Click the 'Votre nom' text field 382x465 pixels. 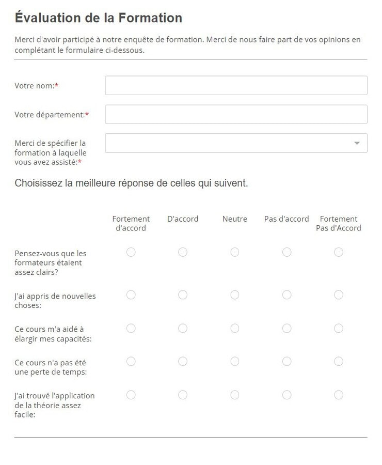coord(236,86)
